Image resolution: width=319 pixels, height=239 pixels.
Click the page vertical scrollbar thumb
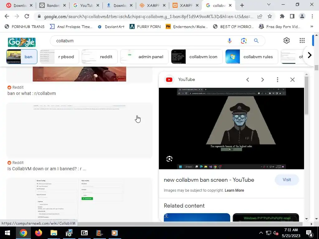[x=317, y=68]
